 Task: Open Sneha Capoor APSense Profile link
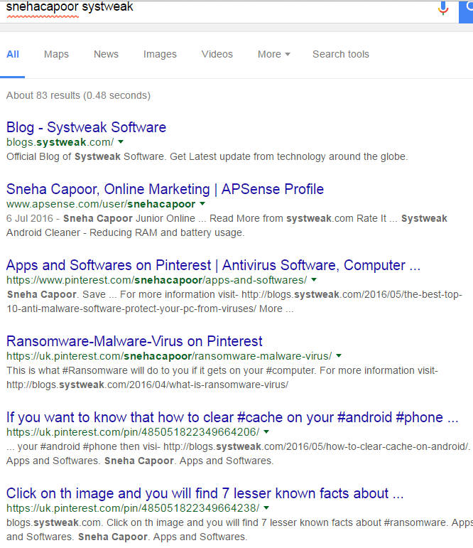tap(165, 189)
